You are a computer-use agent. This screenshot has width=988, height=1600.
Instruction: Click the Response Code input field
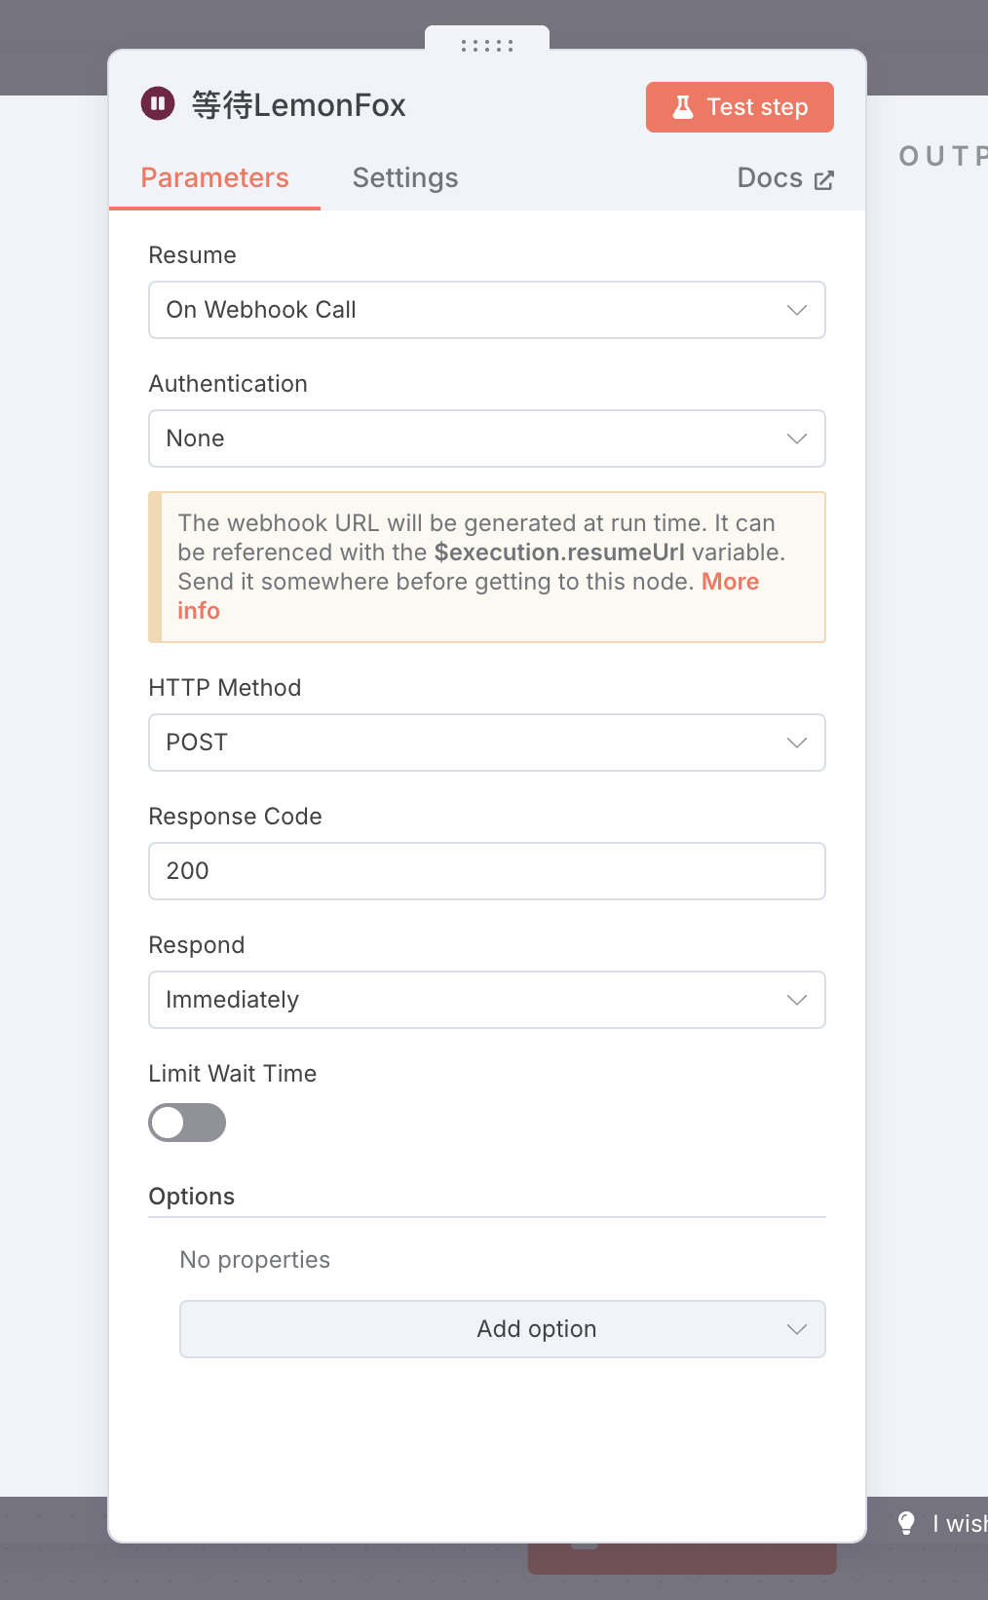click(x=487, y=871)
